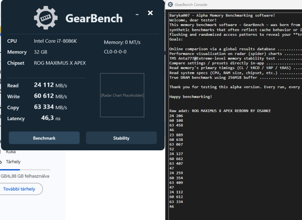Click the 'Intel Core i7-8086K' CPU value
This screenshot has height=220, width=302.
[x=55, y=41]
